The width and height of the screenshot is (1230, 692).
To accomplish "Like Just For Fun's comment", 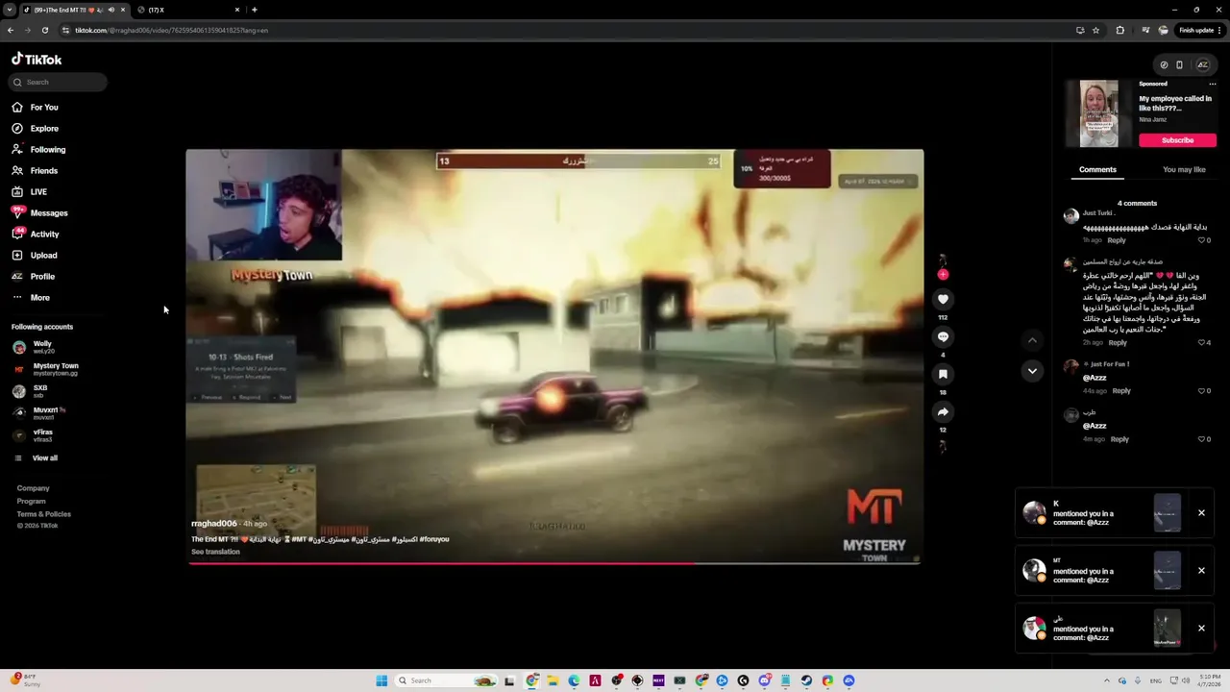I will [x=1201, y=391].
